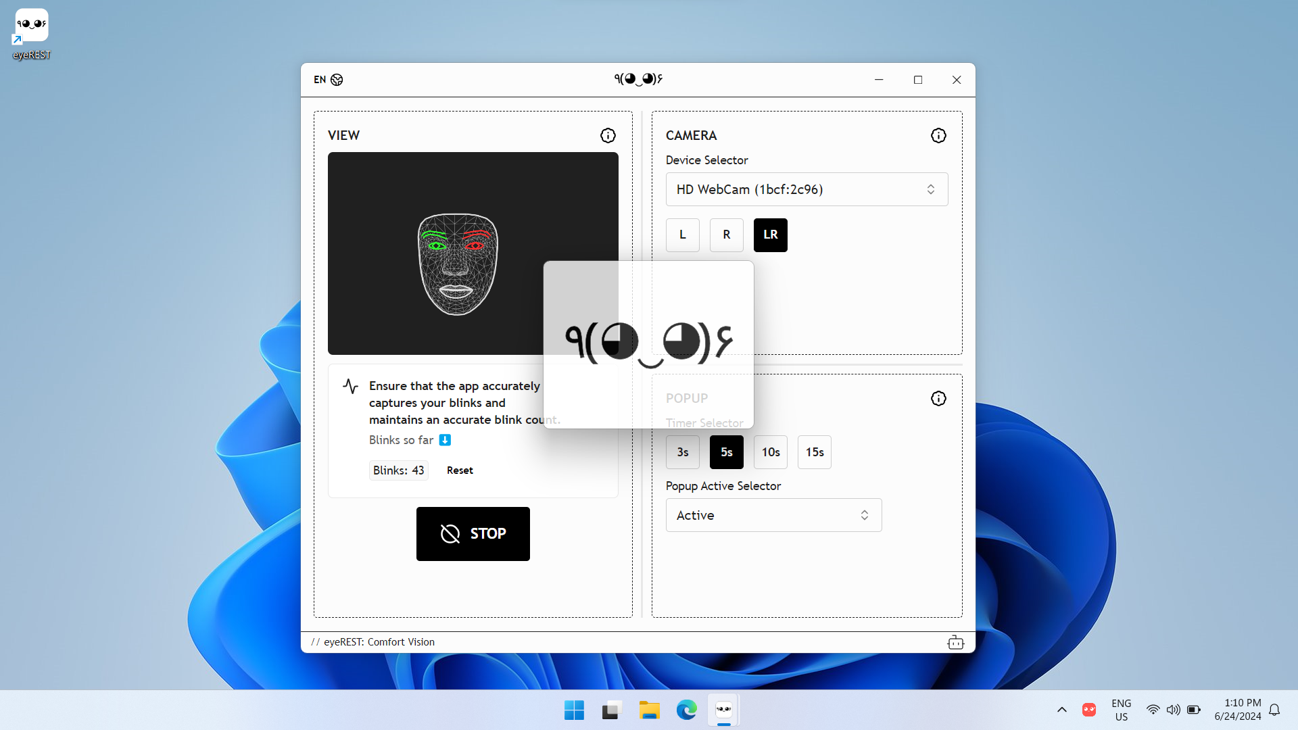The height and width of the screenshot is (730, 1298).
Task: Click the Blinks so far label
Action: [x=401, y=440]
